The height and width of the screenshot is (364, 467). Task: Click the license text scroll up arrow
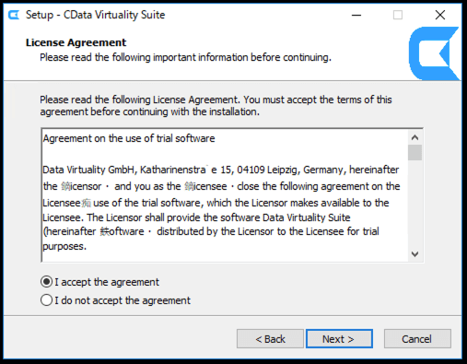[414, 137]
